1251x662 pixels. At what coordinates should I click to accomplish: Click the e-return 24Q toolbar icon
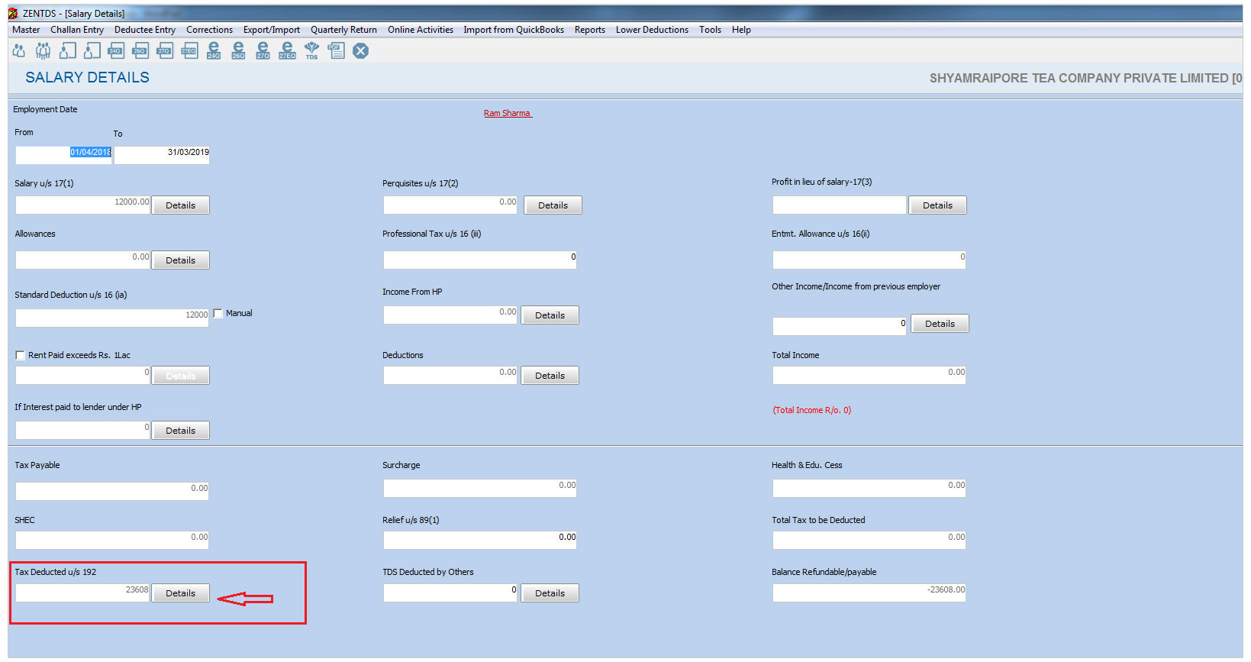click(214, 50)
